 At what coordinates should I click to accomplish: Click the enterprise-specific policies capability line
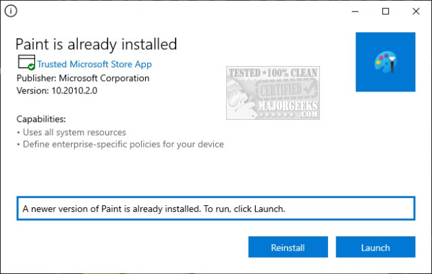tap(121, 144)
